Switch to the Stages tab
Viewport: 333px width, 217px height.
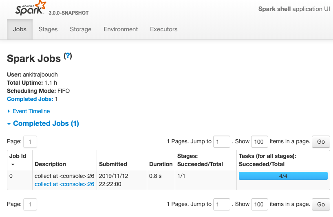point(48,29)
